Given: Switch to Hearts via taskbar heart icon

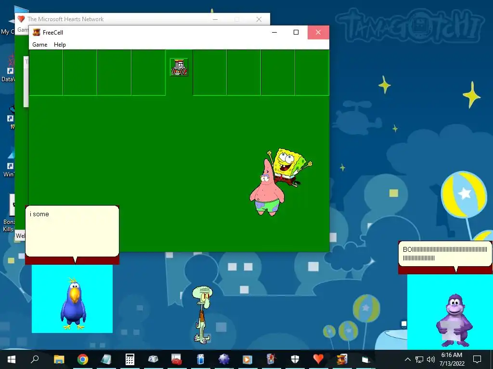Looking at the screenshot, I should (x=318, y=359).
